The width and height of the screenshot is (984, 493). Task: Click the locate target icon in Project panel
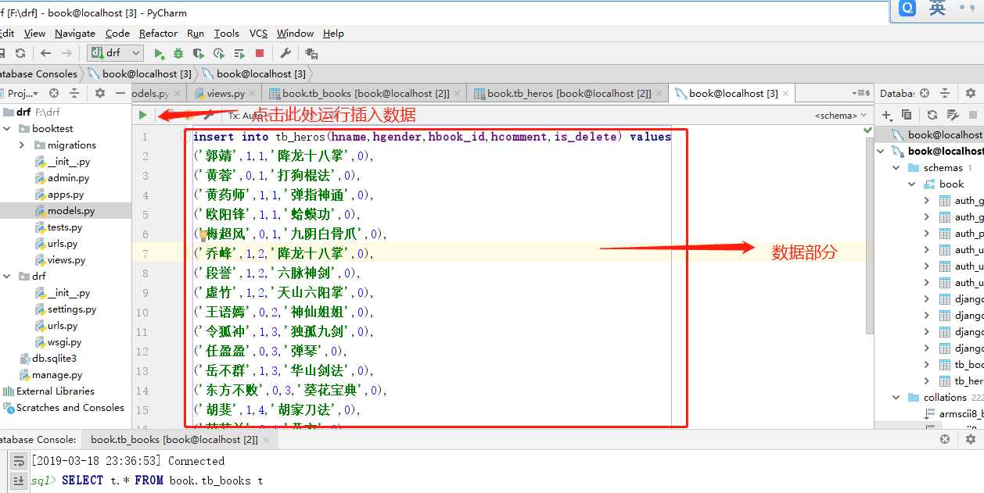54,93
